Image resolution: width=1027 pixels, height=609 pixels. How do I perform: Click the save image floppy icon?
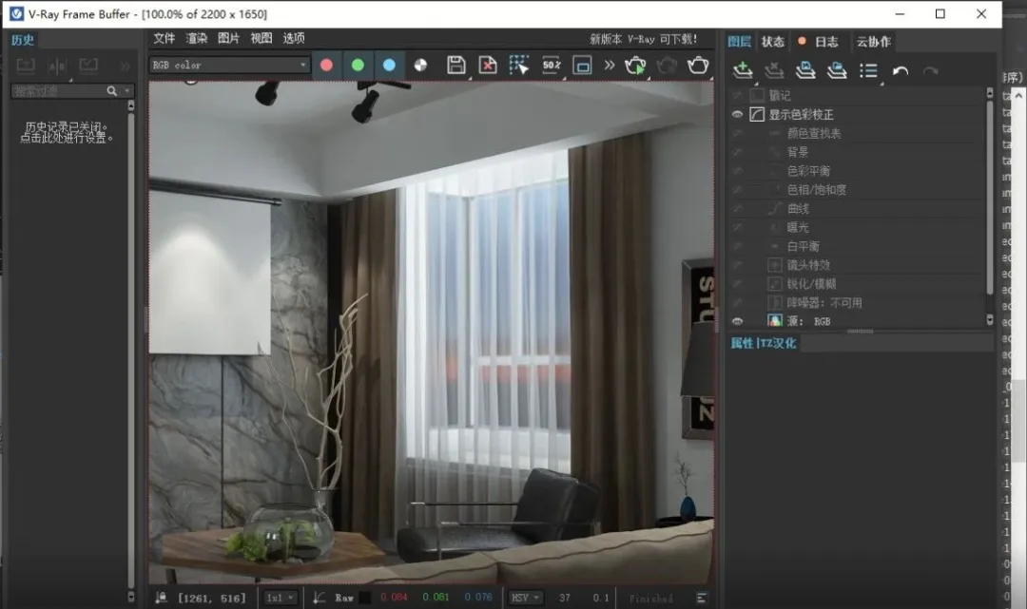(455, 65)
